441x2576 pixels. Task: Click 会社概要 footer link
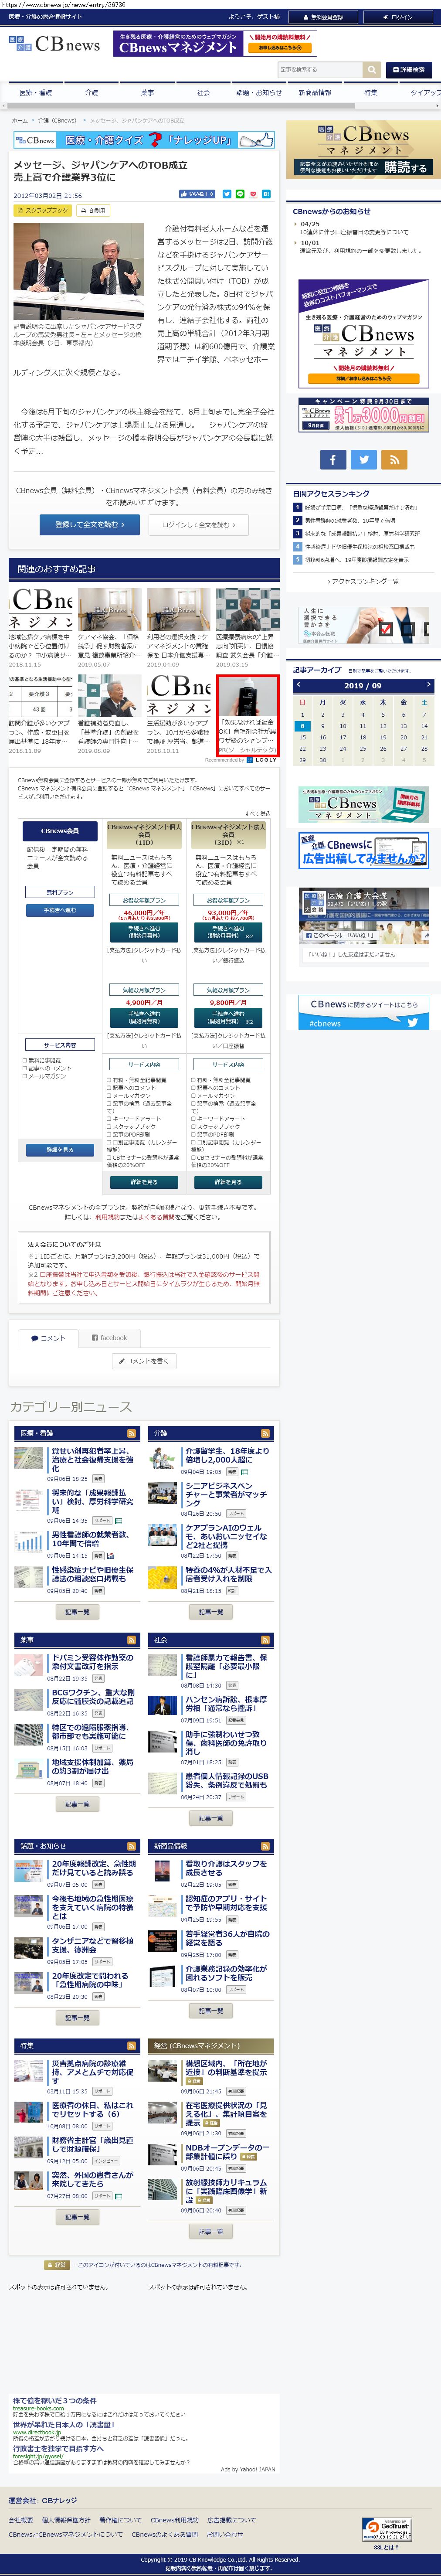(20, 2520)
